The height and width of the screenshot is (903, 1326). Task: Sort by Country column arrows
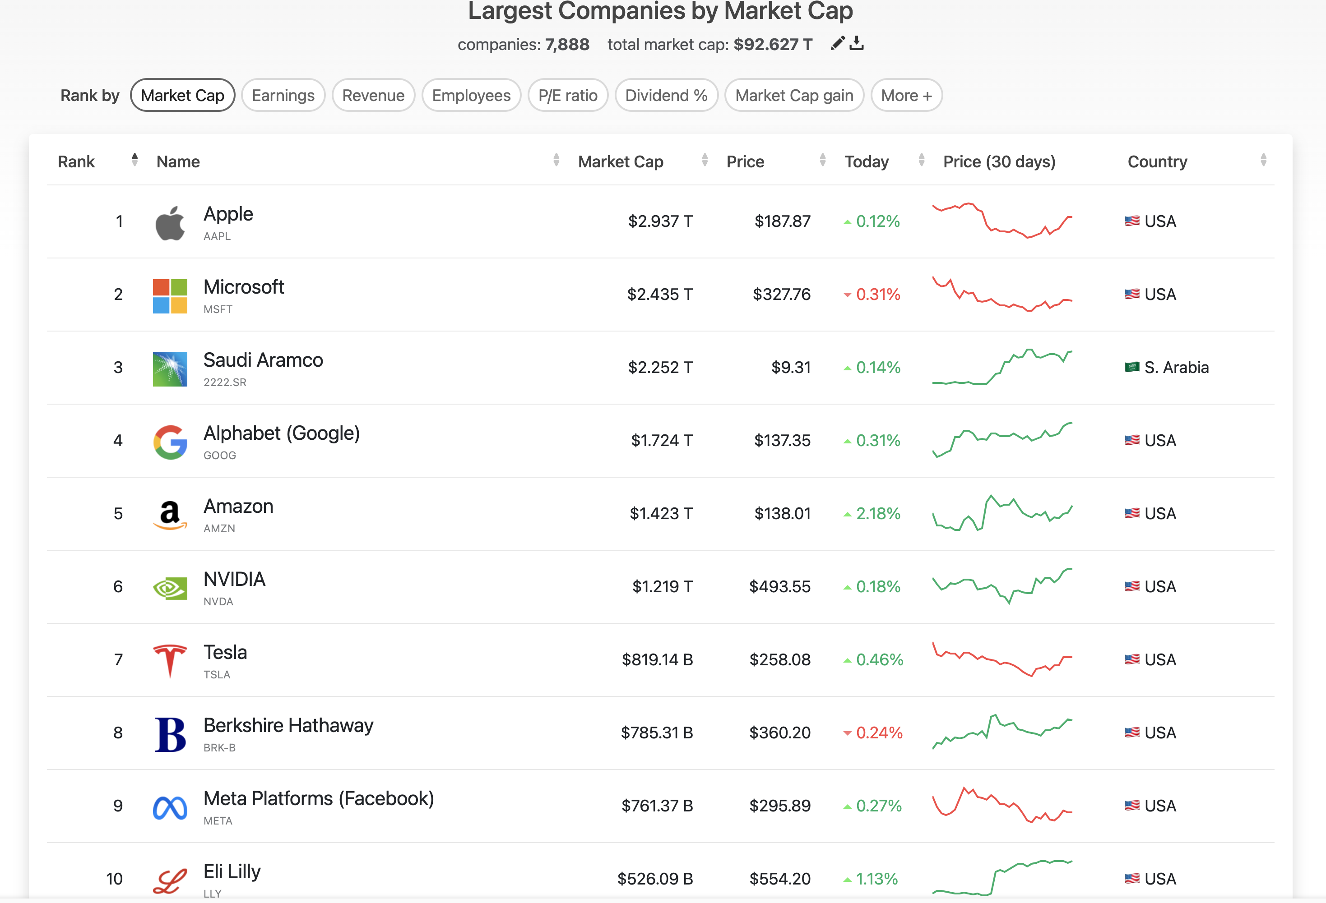point(1263,160)
